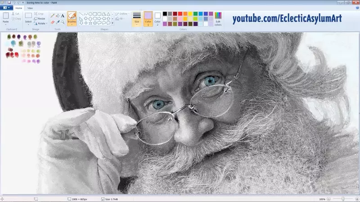Select the Pencil tool

point(53,15)
